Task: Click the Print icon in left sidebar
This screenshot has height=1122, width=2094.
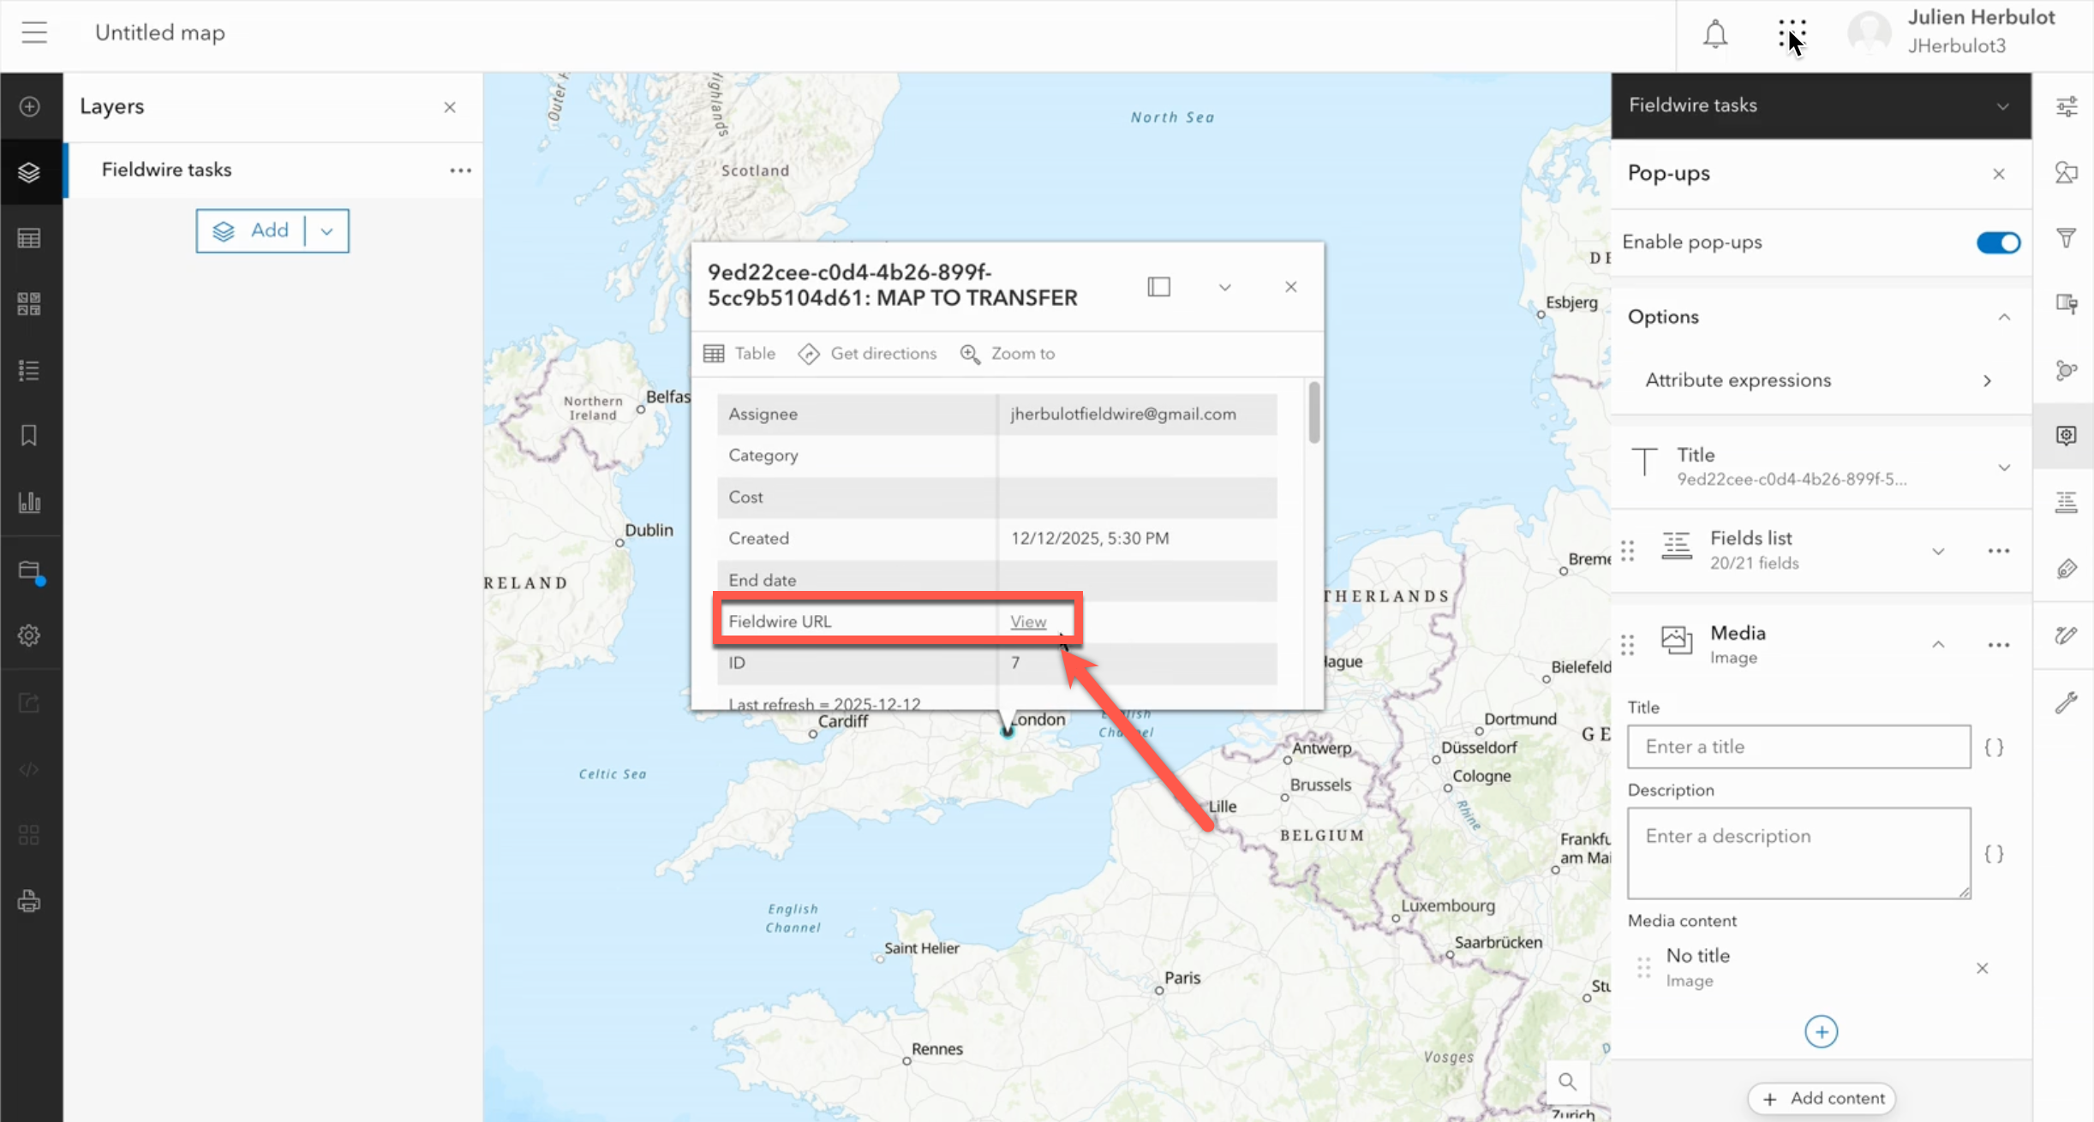Action: click(x=29, y=901)
